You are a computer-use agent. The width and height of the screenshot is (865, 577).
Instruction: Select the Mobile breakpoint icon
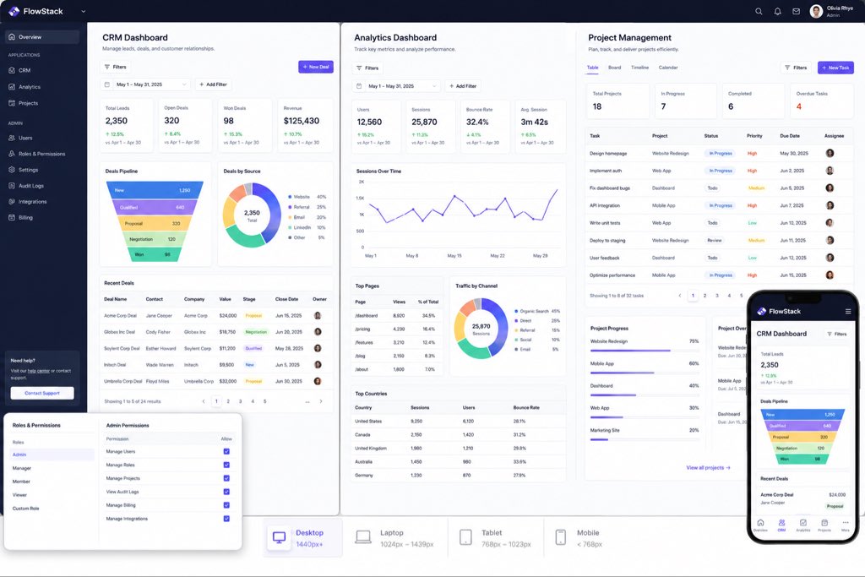(561, 536)
